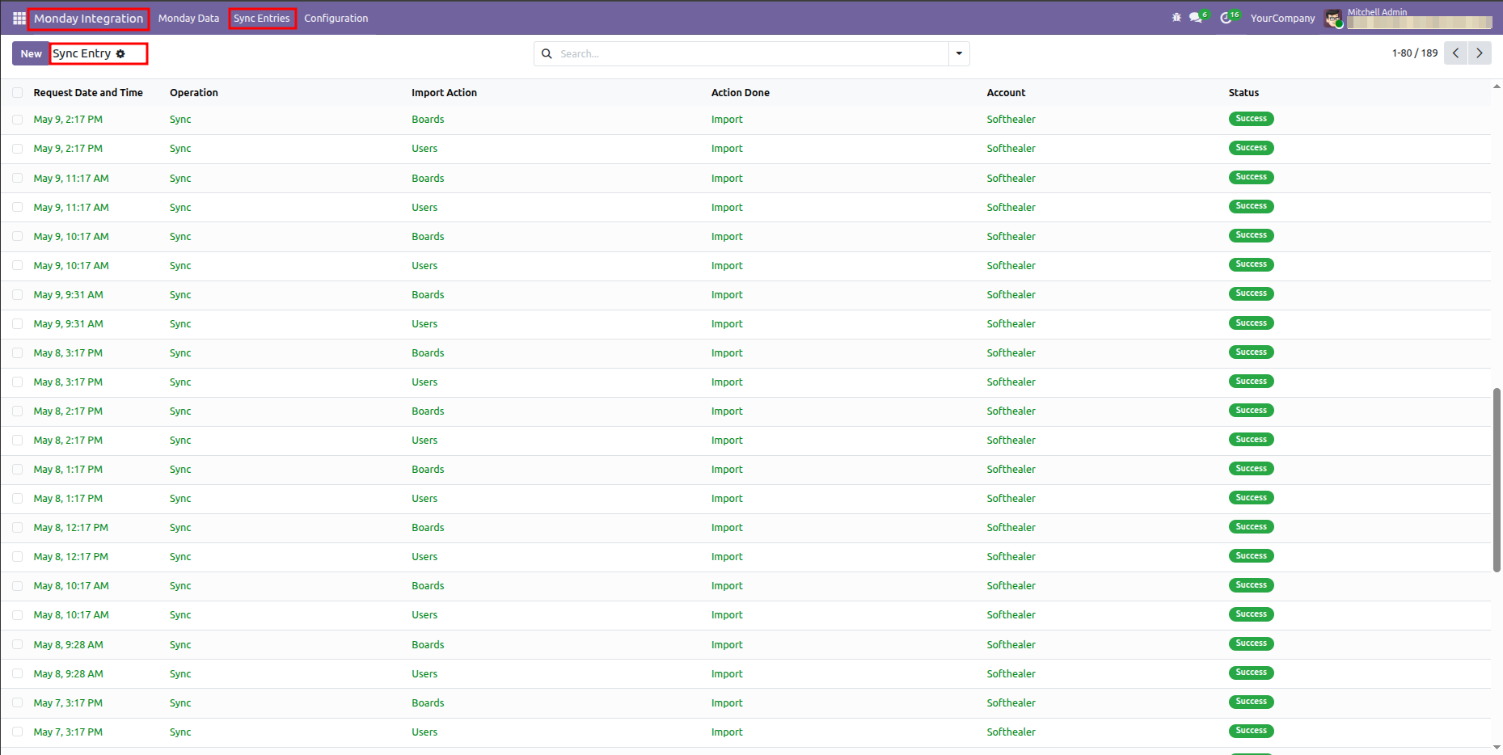
Task: Open the YourCompany company switcher
Action: [1282, 18]
